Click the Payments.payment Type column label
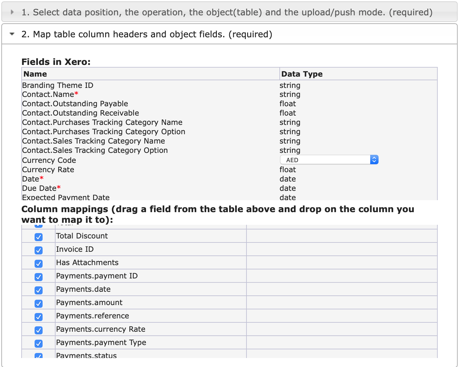 pos(101,342)
